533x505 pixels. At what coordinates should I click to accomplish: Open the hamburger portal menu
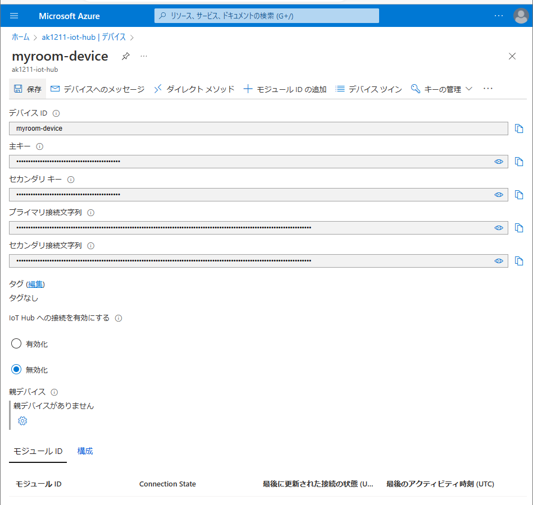(x=14, y=16)
